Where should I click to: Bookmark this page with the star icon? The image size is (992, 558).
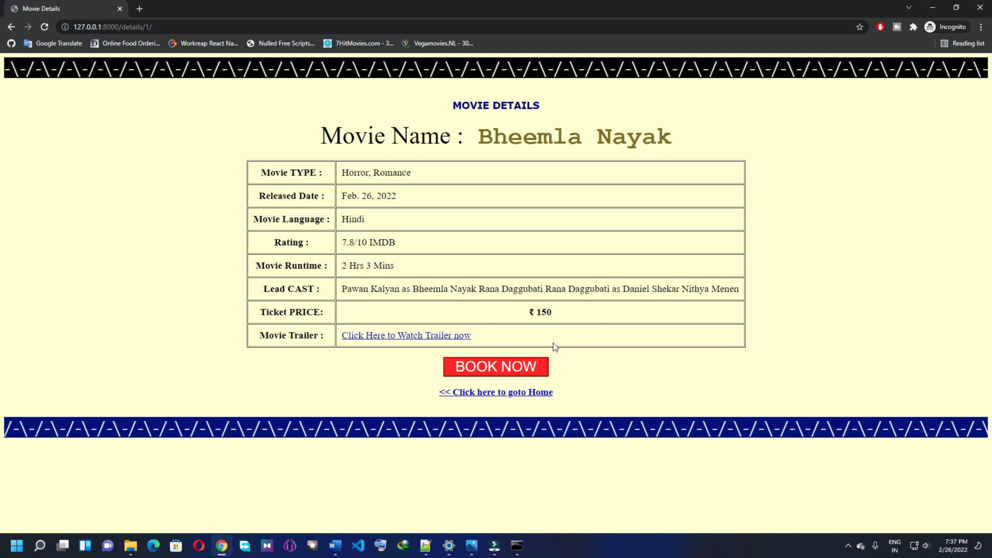860,27
